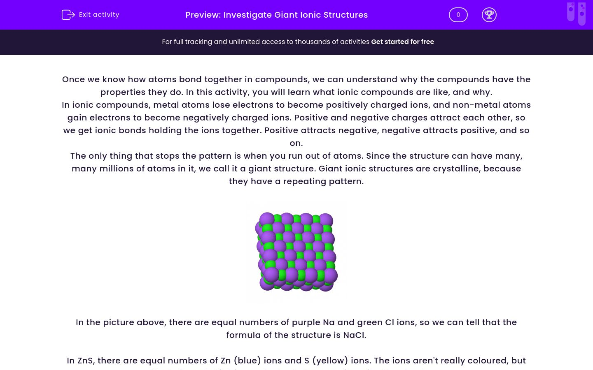This screenshot has height=370, width=593.
Task: Click the NaCl crystal structure thumbnail
Action: (296, 251)
